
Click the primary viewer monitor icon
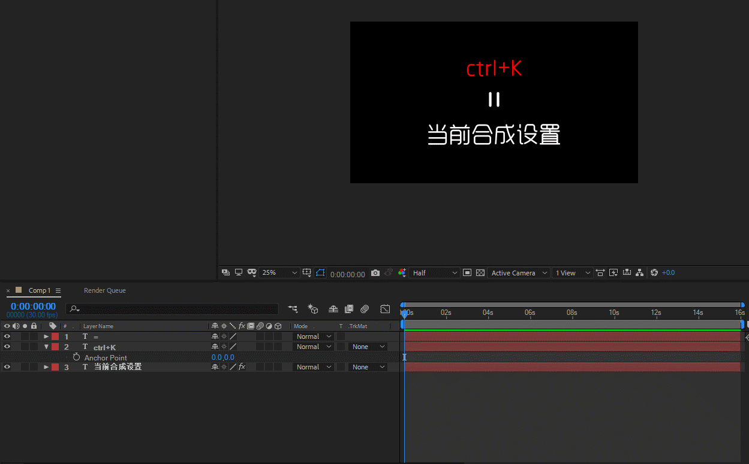point(239,272)
